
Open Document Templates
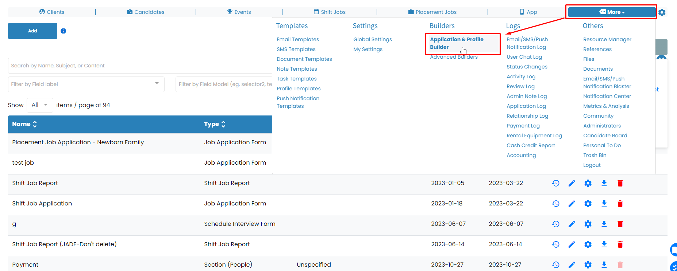pyautogui.click(x=304, y=59)
